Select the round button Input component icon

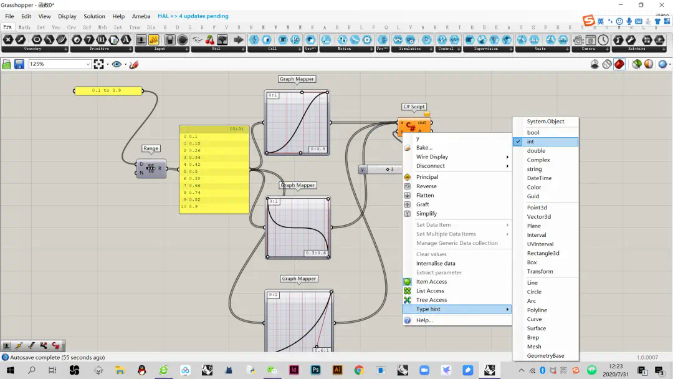(183, 40)
